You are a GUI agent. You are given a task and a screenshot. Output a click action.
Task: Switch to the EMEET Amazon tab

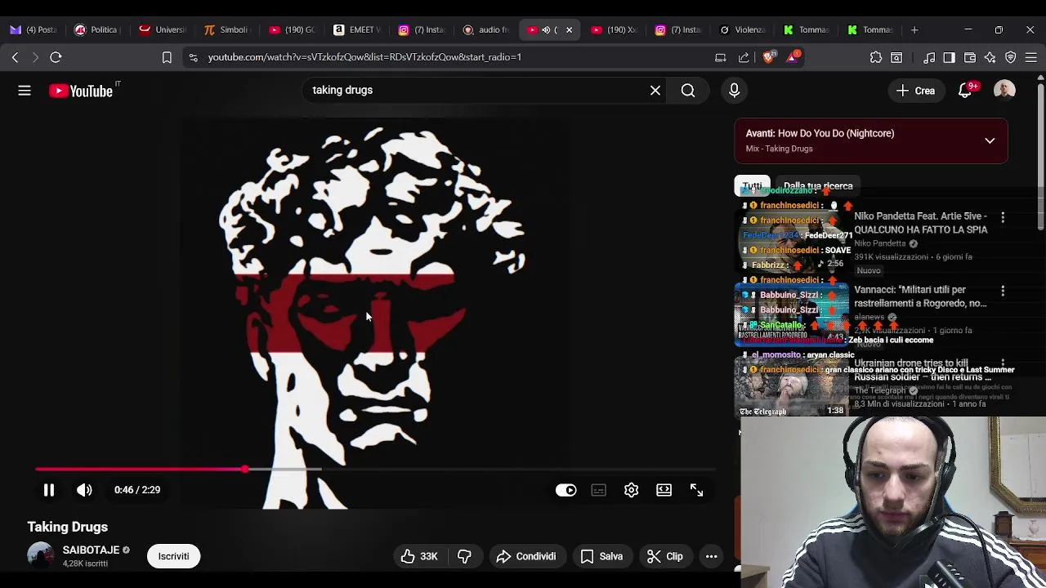point(355,30)
